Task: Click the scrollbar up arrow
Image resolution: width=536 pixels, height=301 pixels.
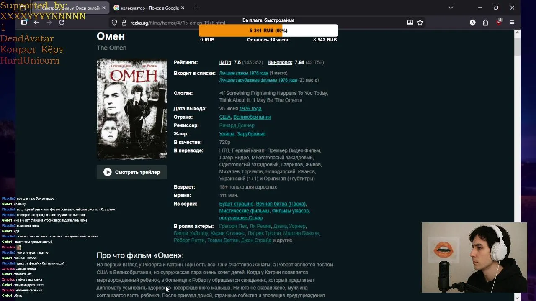Action: pyautogui.click(x=517, y=33)
